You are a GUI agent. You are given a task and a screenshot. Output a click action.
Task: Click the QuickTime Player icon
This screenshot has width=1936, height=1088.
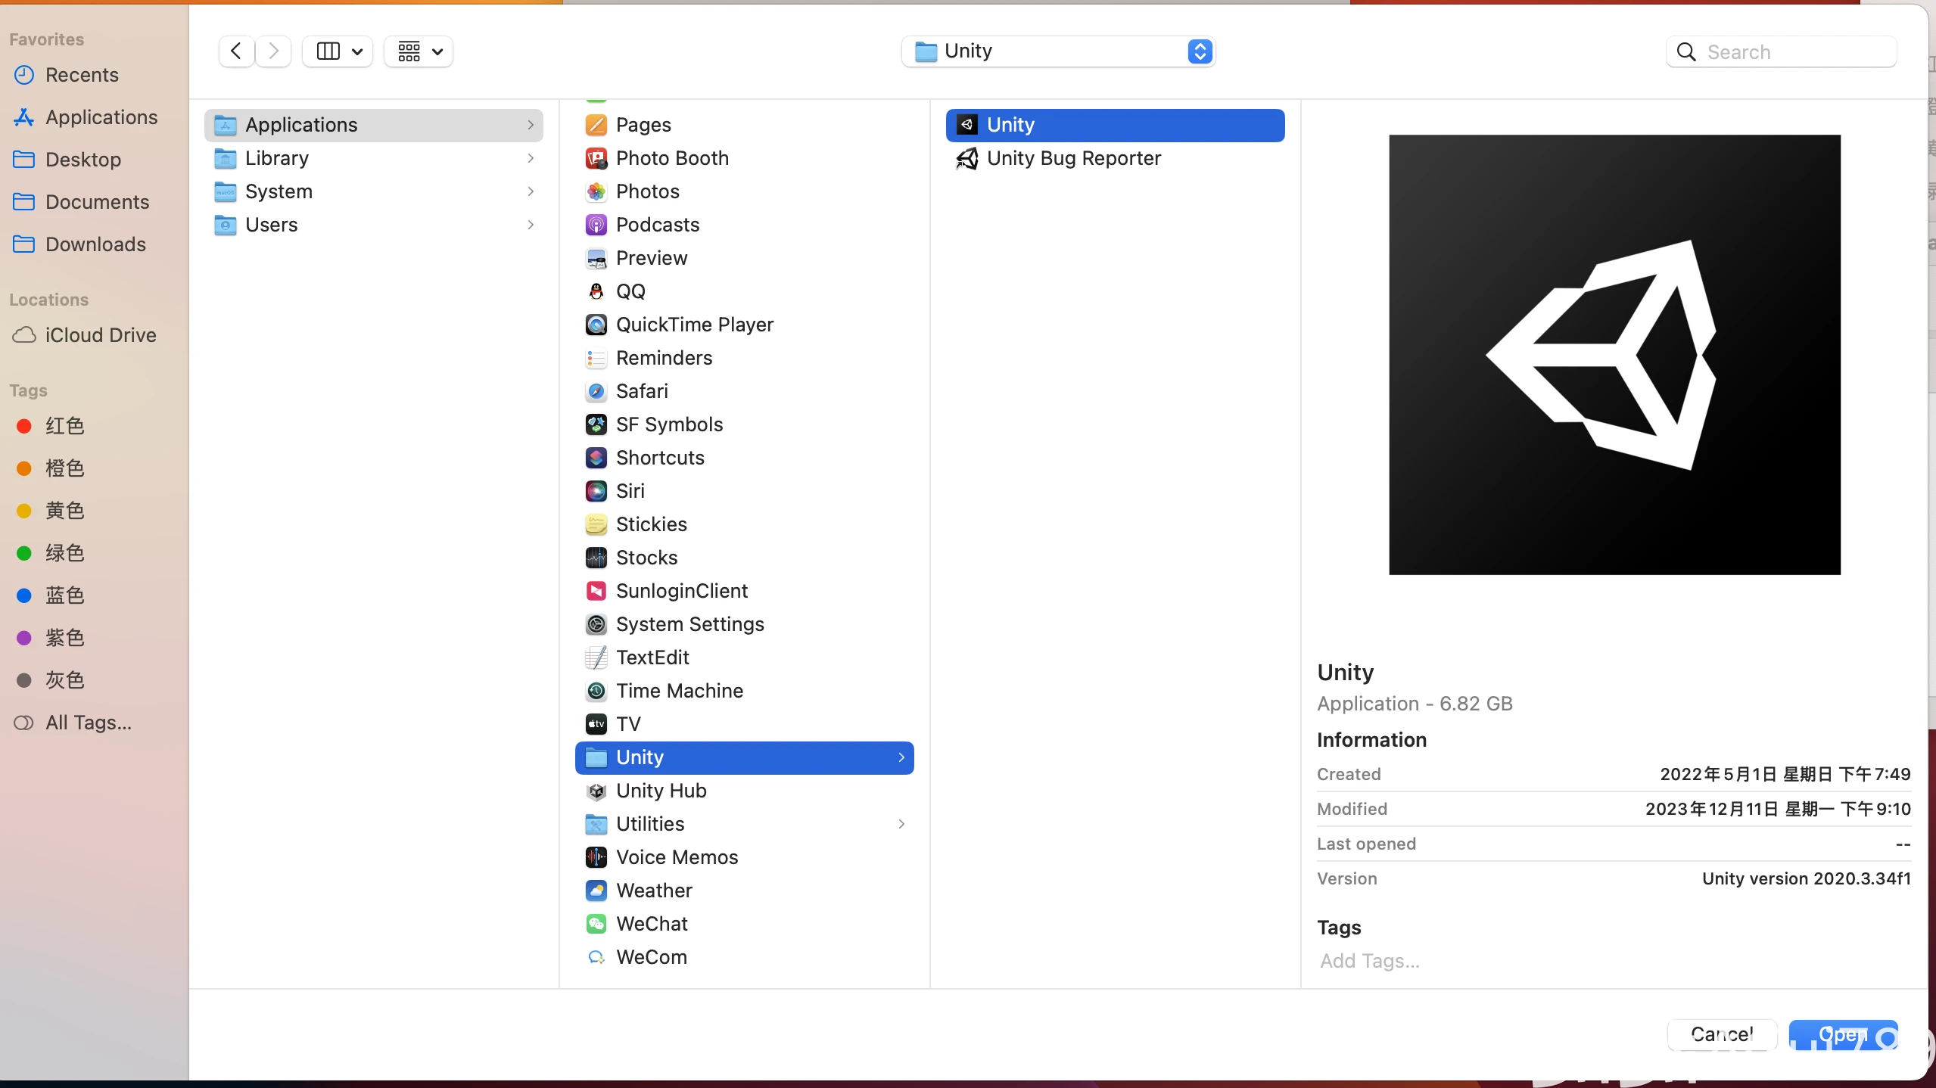click(596, 325)
